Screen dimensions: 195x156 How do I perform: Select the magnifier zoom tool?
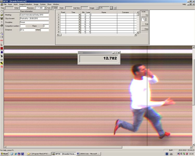pos(2,34)
